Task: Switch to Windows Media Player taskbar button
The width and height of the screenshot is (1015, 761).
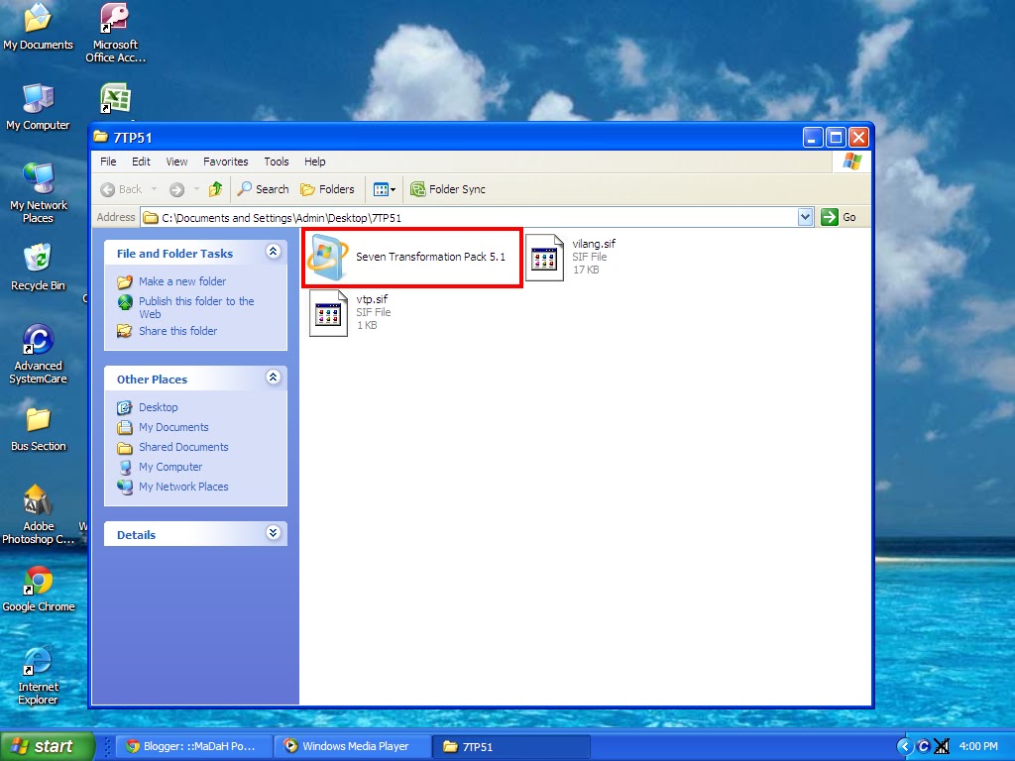Action: 353,746
